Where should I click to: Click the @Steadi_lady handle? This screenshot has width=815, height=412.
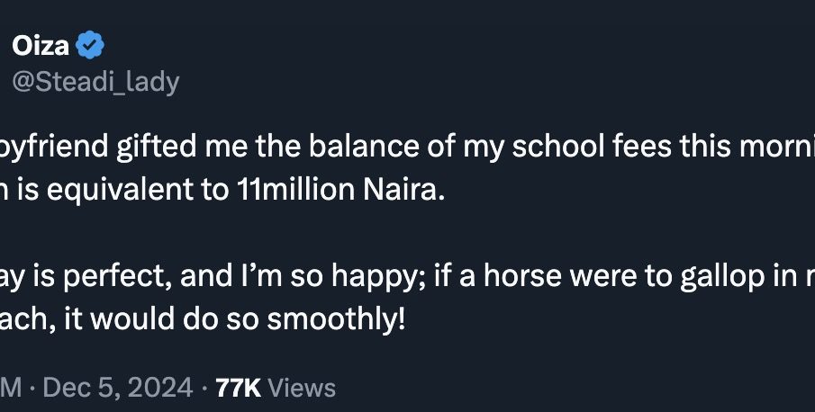tap(95, 82)
